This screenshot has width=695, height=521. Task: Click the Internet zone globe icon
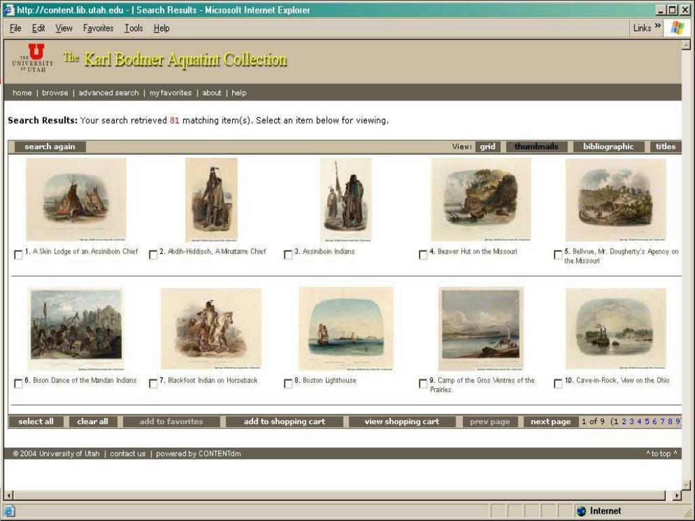point(582,512)
